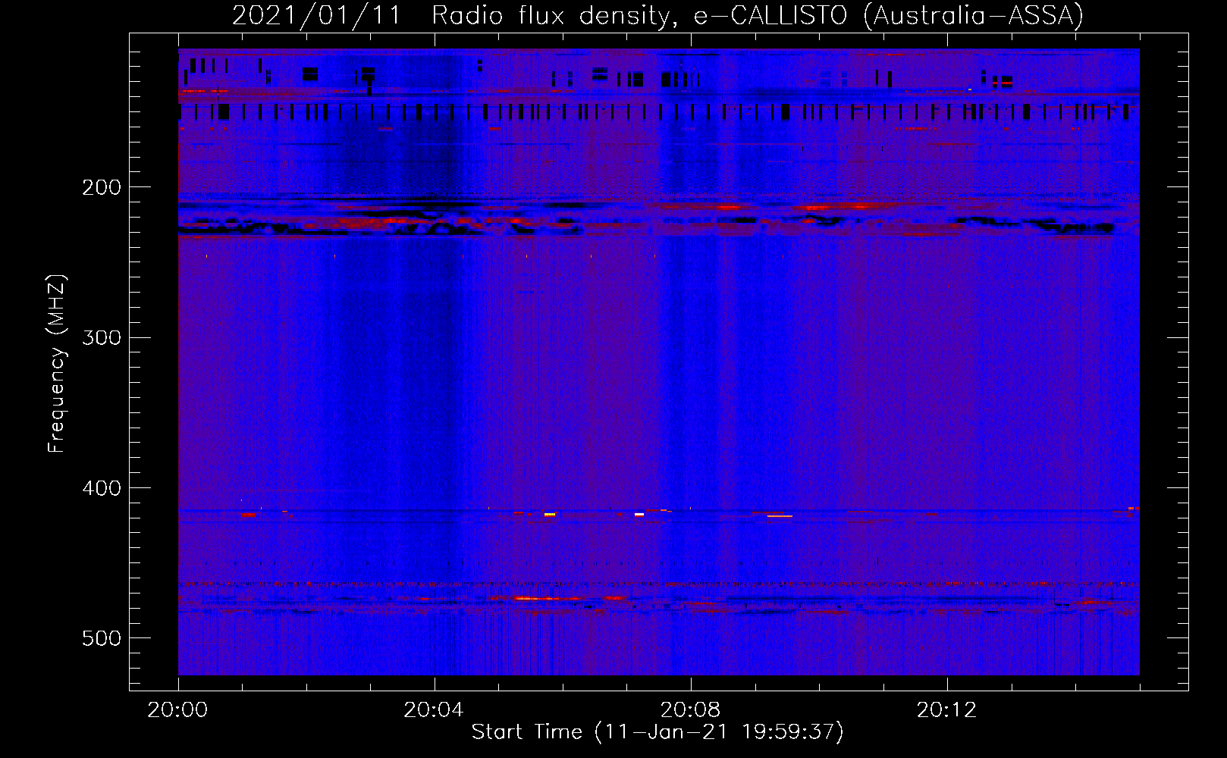Click the 20:08 time tick label
This screenshot has width=1227, height=758.
click(x=690, y=710)
